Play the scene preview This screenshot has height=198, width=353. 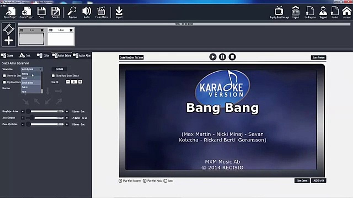click(213, 57)
